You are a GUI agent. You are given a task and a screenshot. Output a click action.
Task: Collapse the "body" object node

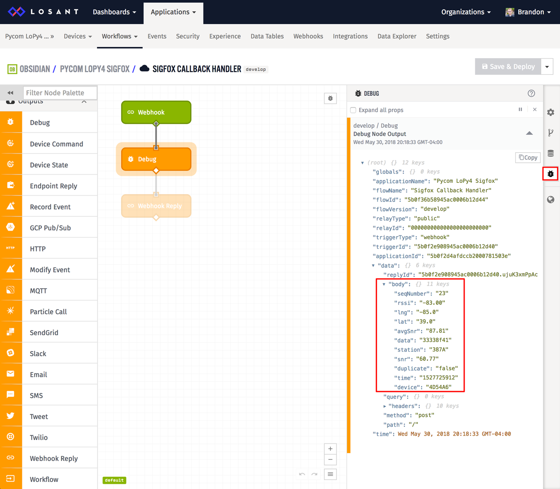coord(384,284)
